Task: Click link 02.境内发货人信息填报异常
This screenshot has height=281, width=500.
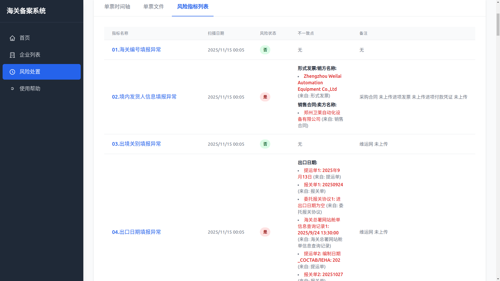Action: [144, 97]
